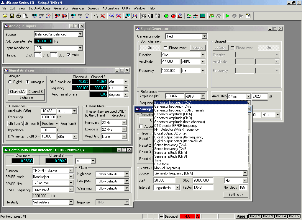Select the Analogue analyze radio button
302x220 pixels.
(x=27, y=82)
